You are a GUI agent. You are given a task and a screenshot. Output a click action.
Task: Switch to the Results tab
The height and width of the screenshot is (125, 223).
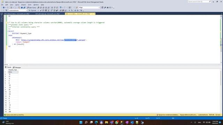[8, 67]
